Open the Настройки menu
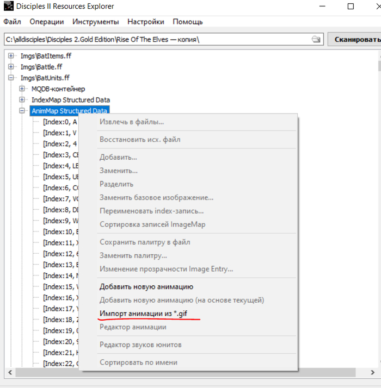The image size is (381, 388). [x=145, y=22]
